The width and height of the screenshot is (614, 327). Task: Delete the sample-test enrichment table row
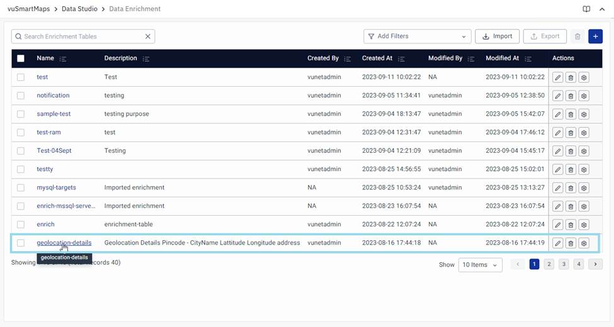click(571, 114)
